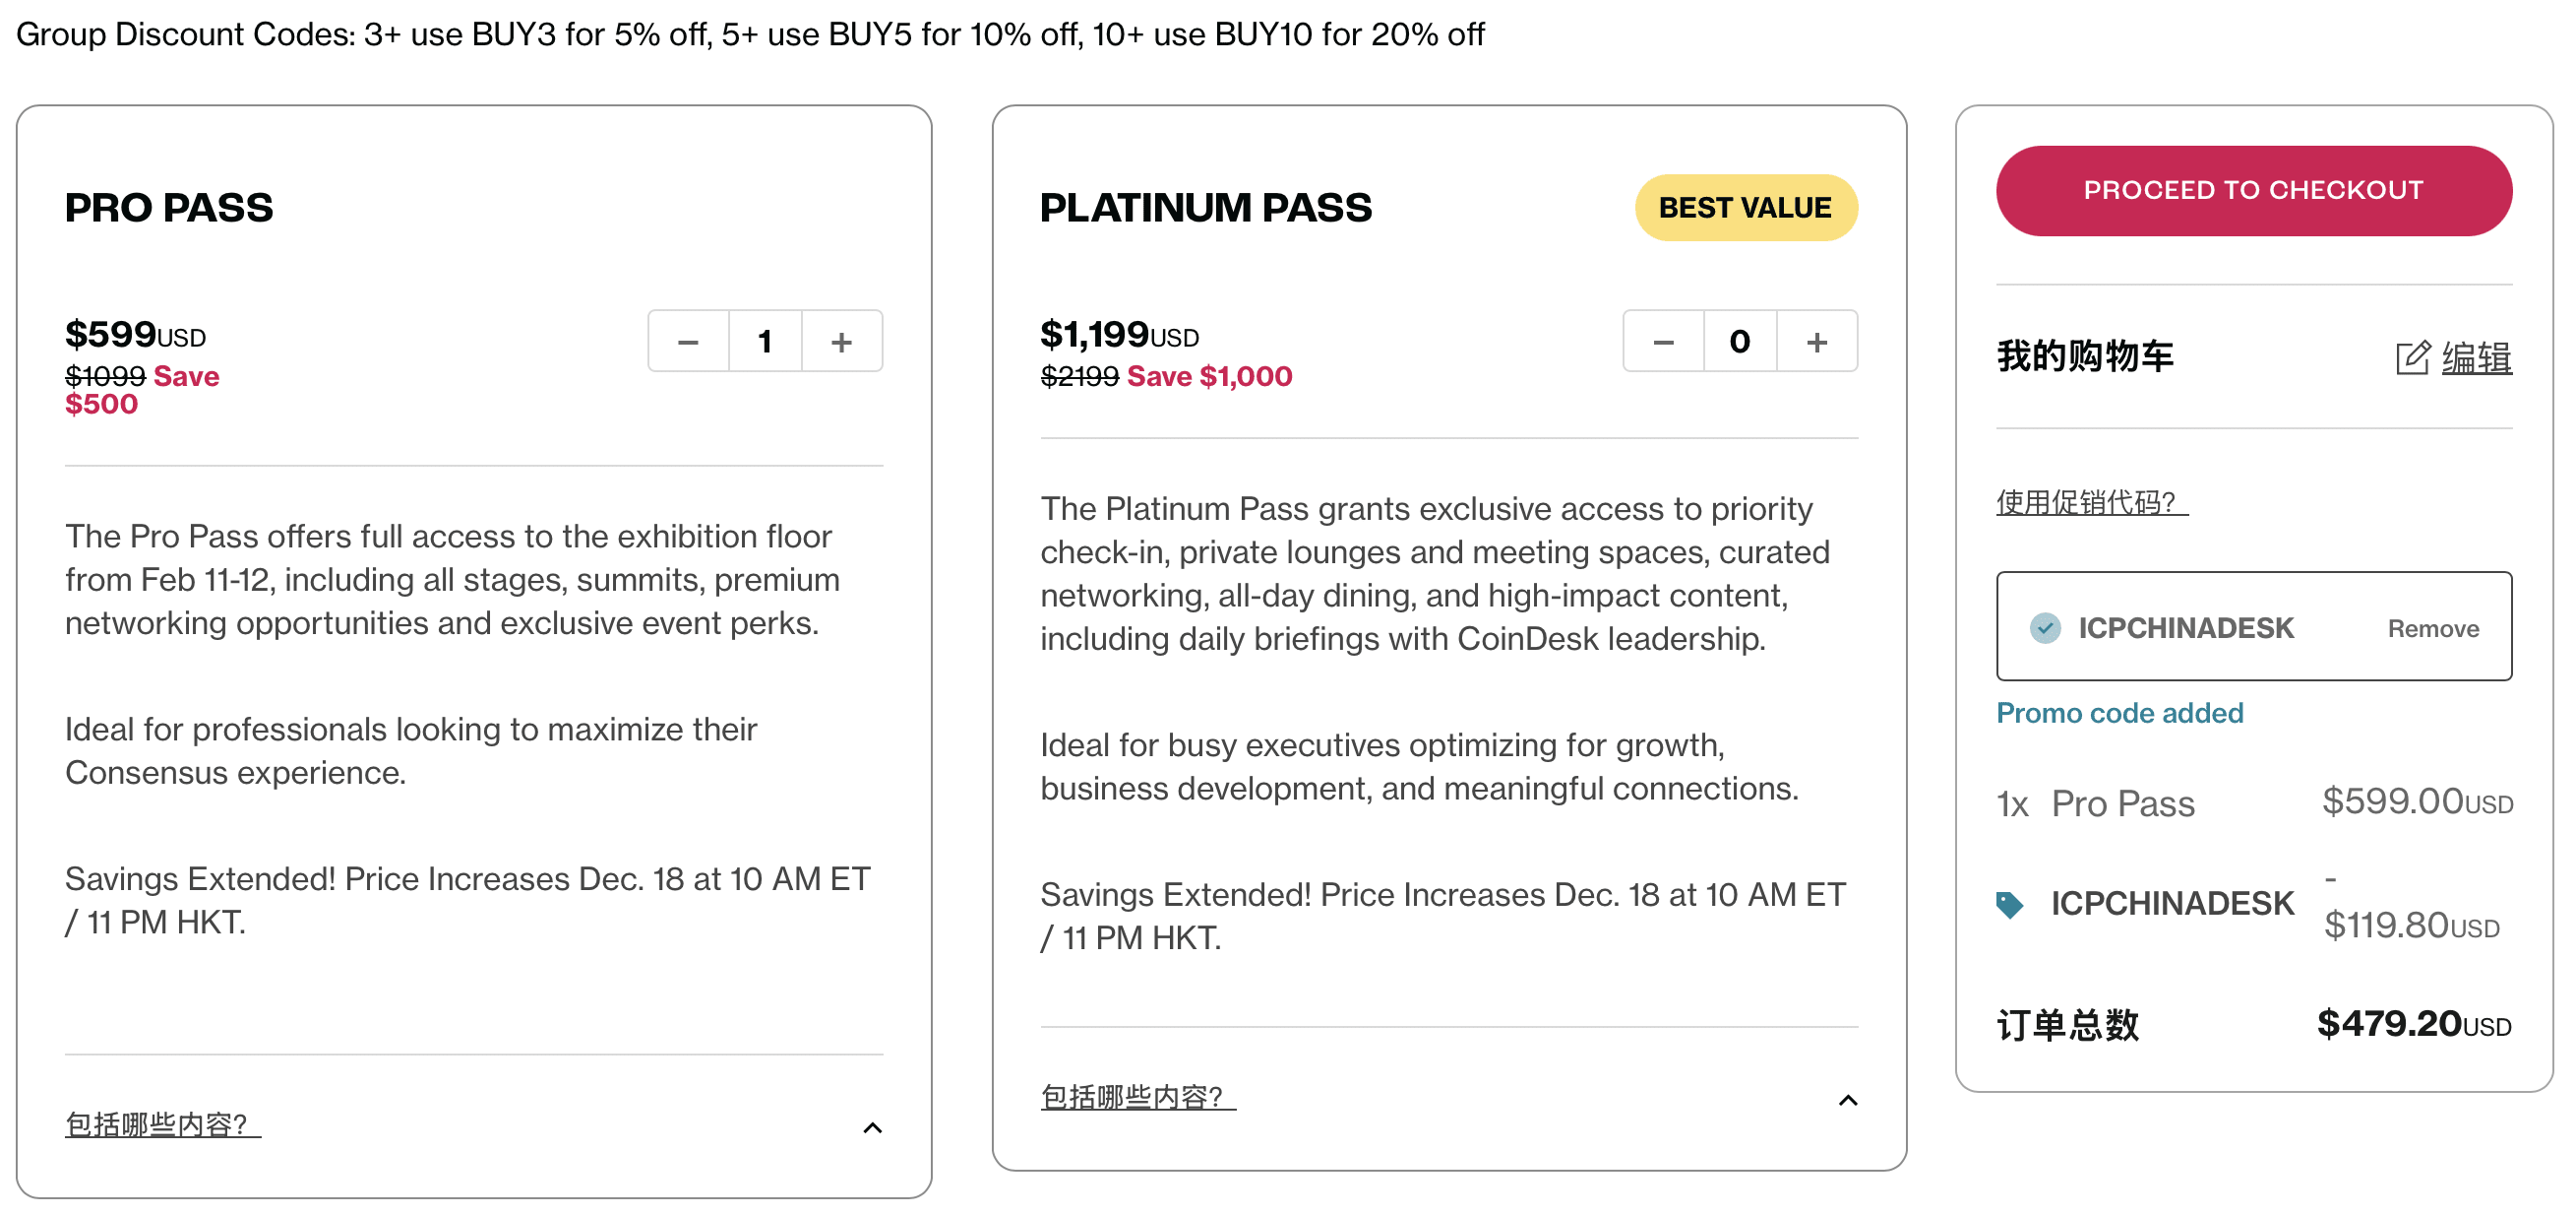Open Platinum Pass 包括哪些内容 link

(x=1137, y=1096)
